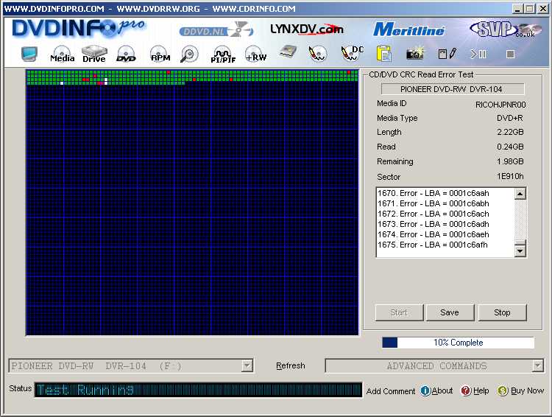The height and width of the screenshot is (417, 552).
Task: Click the Length value 2.22GB
Action: coord(510,132)
